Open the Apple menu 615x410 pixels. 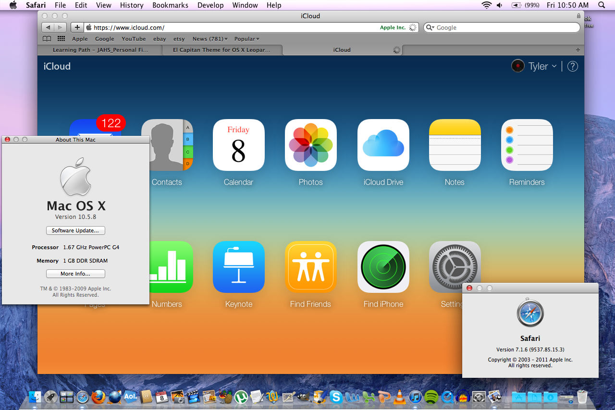coord(12,5)
